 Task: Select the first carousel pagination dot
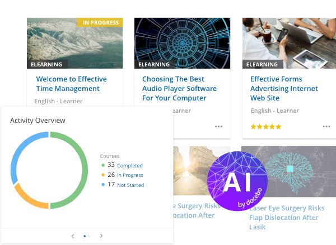pos(85,236)
